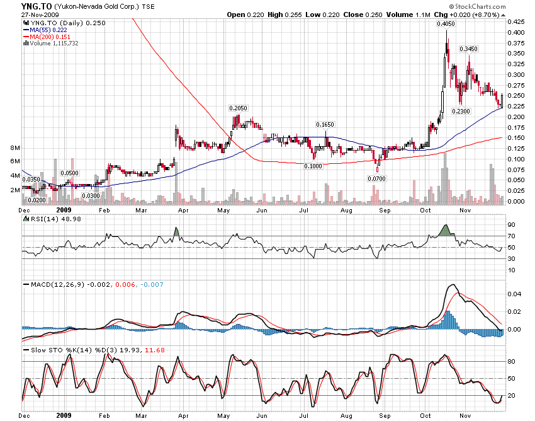Click the 30 level on RSI axis
The image size is (535, 421).
(x=512, y=258)
